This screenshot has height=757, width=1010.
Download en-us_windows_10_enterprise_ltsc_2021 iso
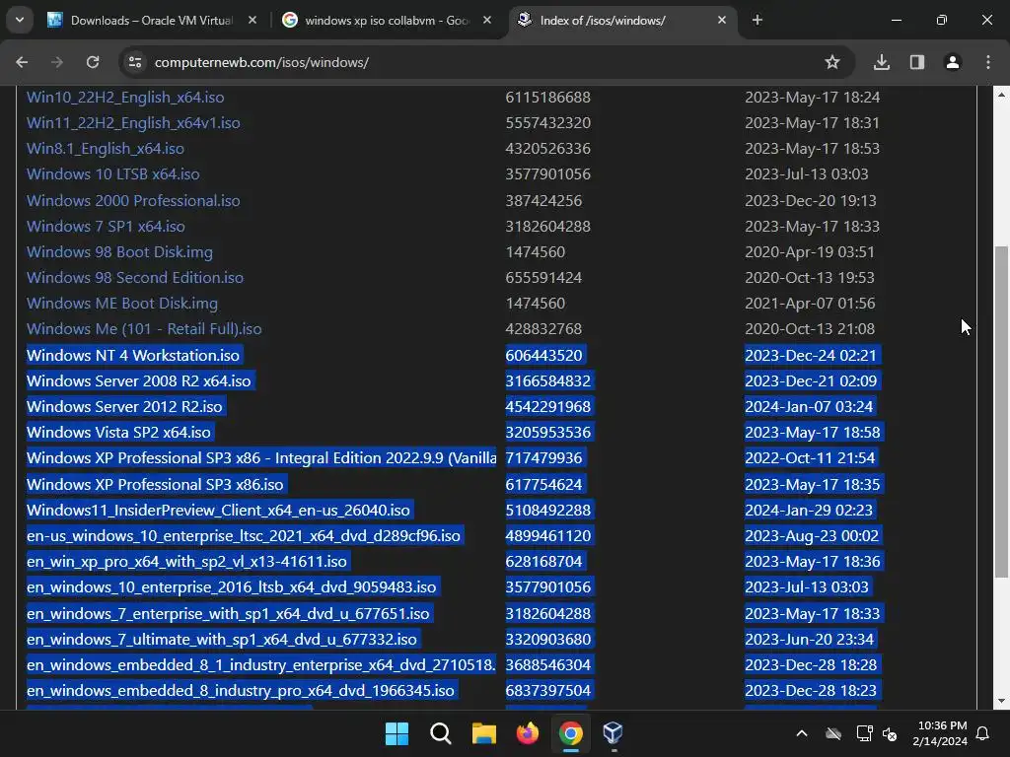245,535
